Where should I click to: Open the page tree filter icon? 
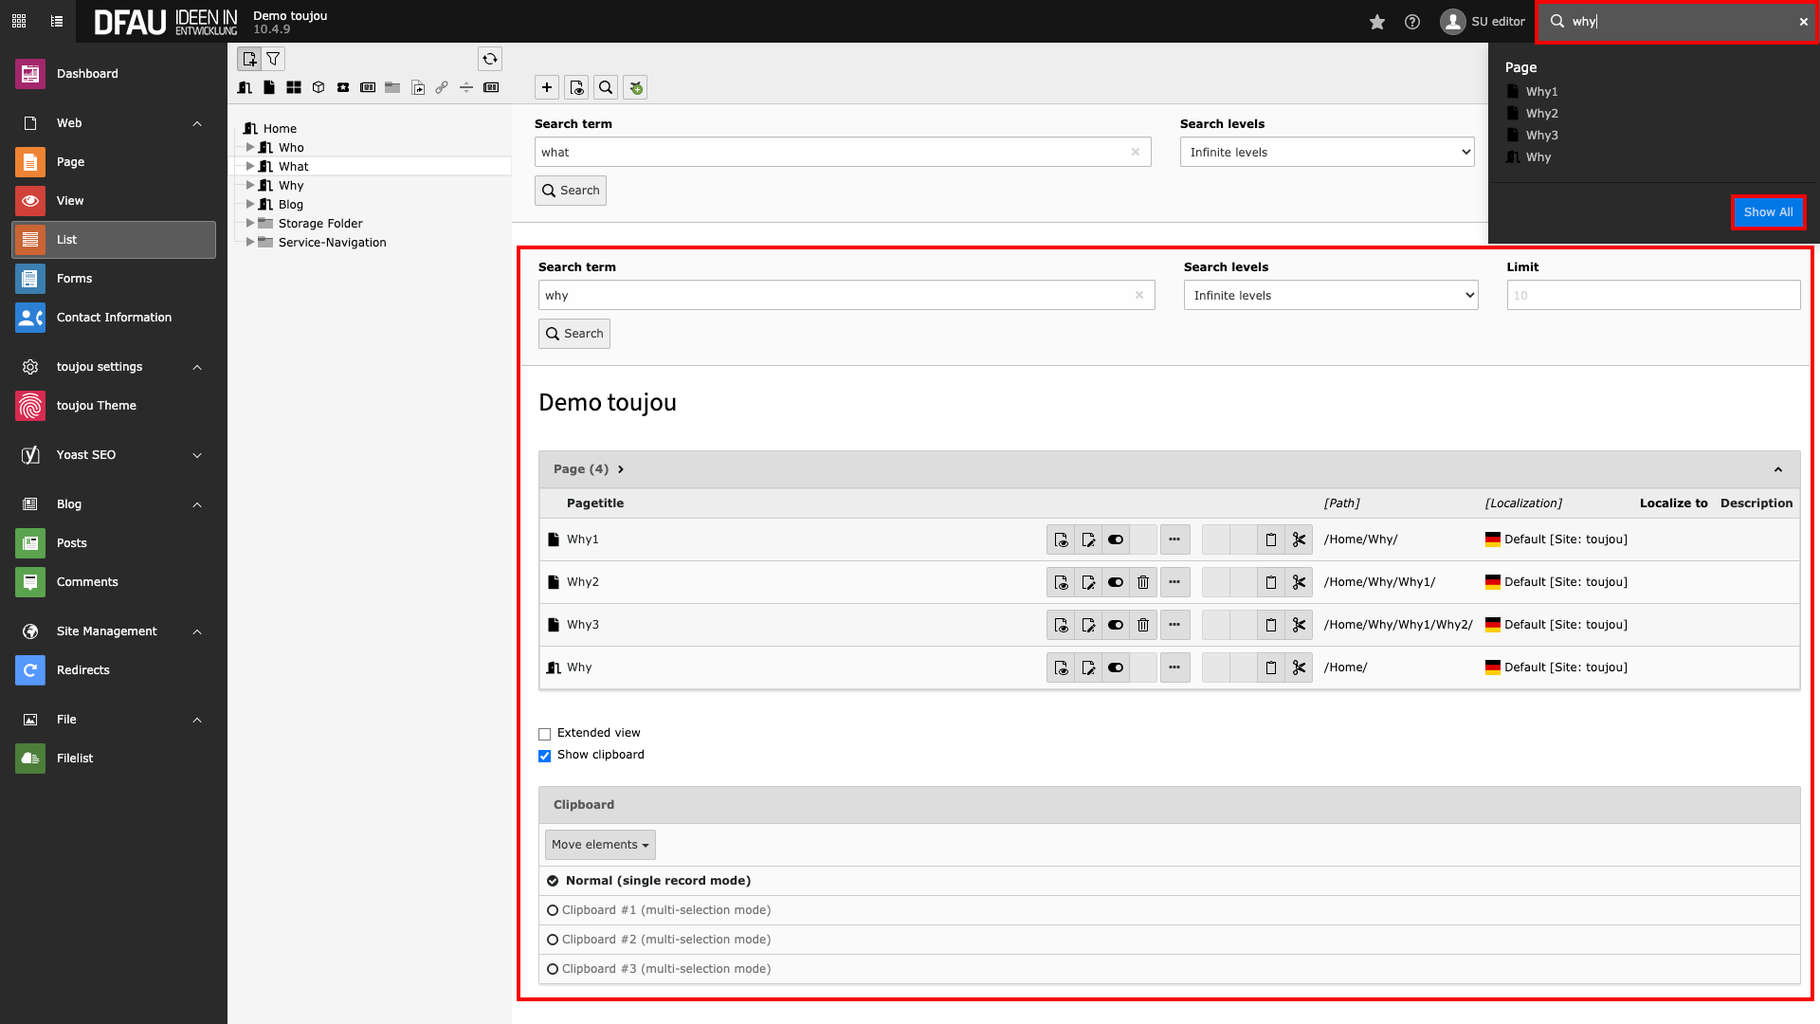click(273, 59)
